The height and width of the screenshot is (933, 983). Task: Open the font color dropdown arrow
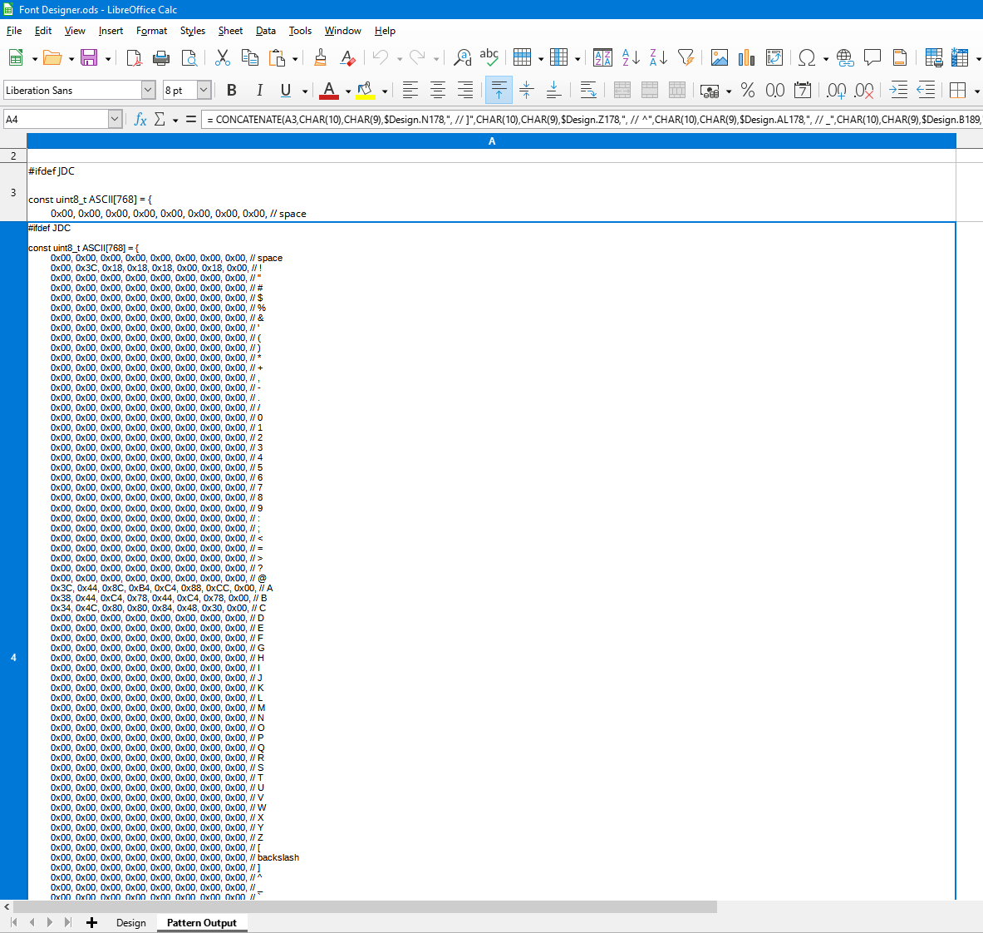[348, 91]
